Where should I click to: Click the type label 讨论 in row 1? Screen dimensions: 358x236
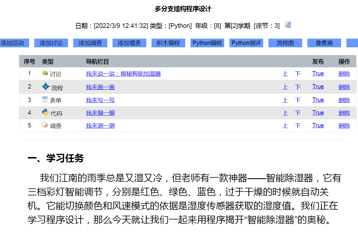pos(56,74)
